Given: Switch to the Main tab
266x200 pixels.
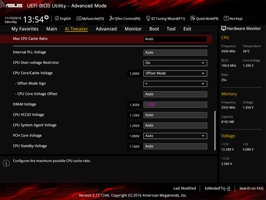Looking at the screenshot, I should (52, 29).
